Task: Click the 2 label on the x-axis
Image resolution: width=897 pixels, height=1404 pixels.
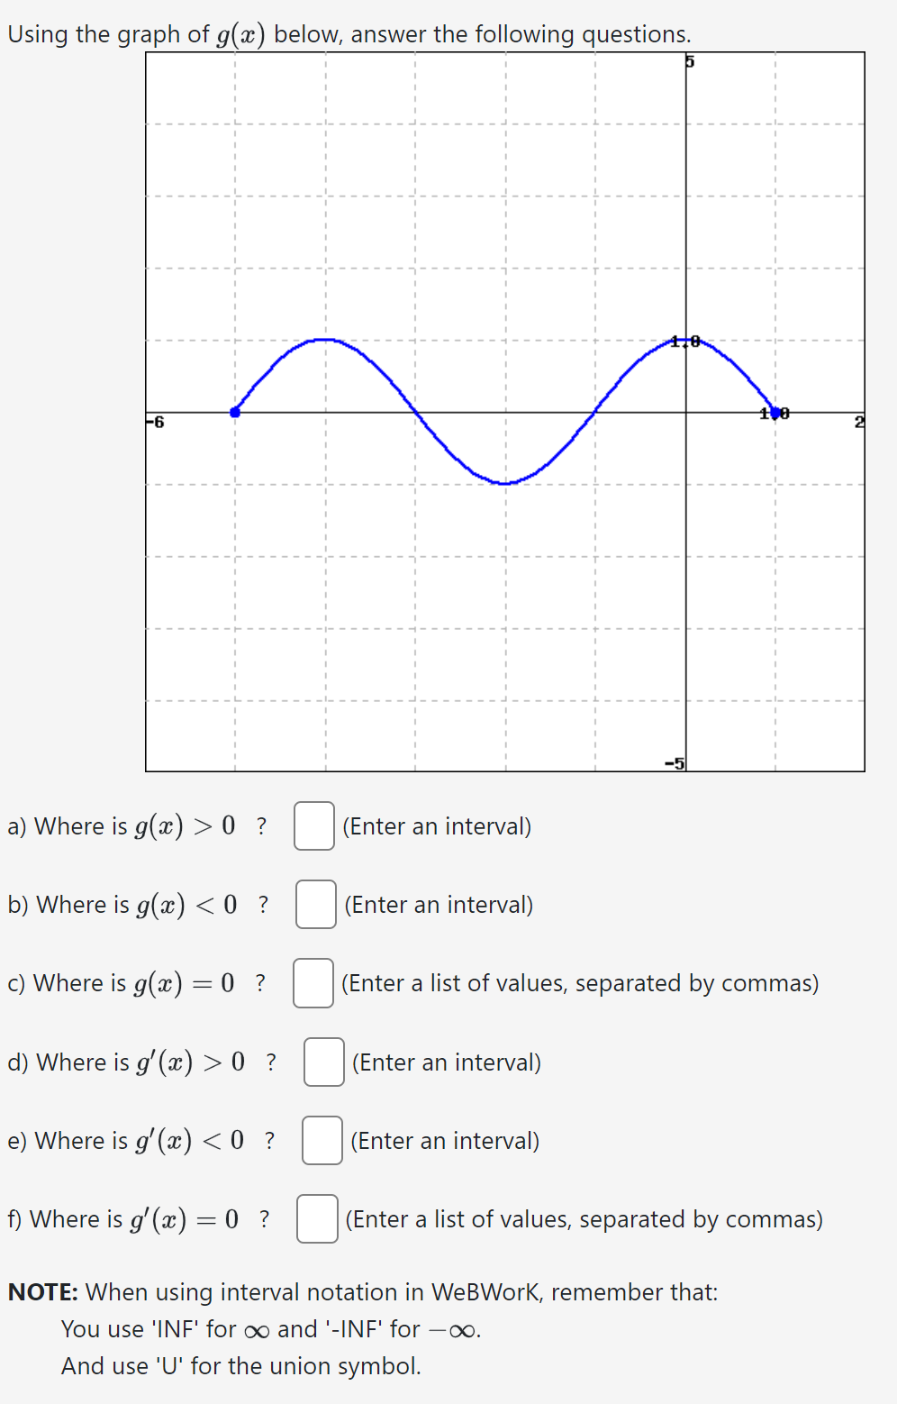Action: pos(858,421)
